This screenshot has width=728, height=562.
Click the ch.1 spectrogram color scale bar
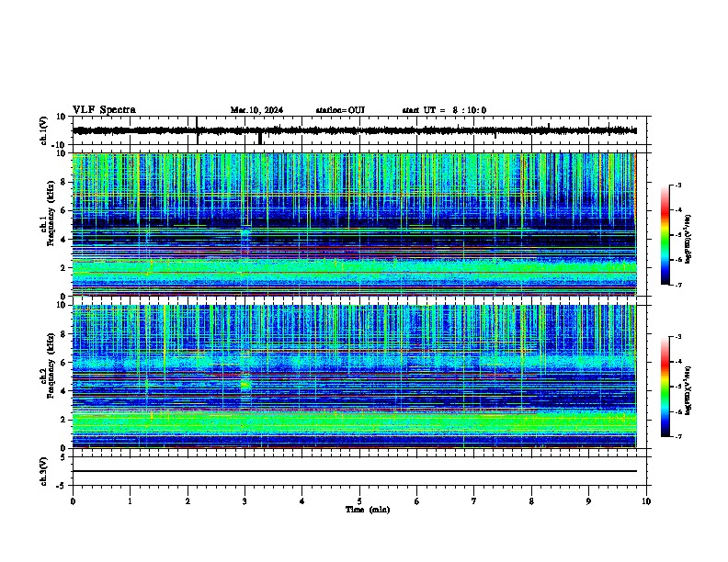pos(665,235)
